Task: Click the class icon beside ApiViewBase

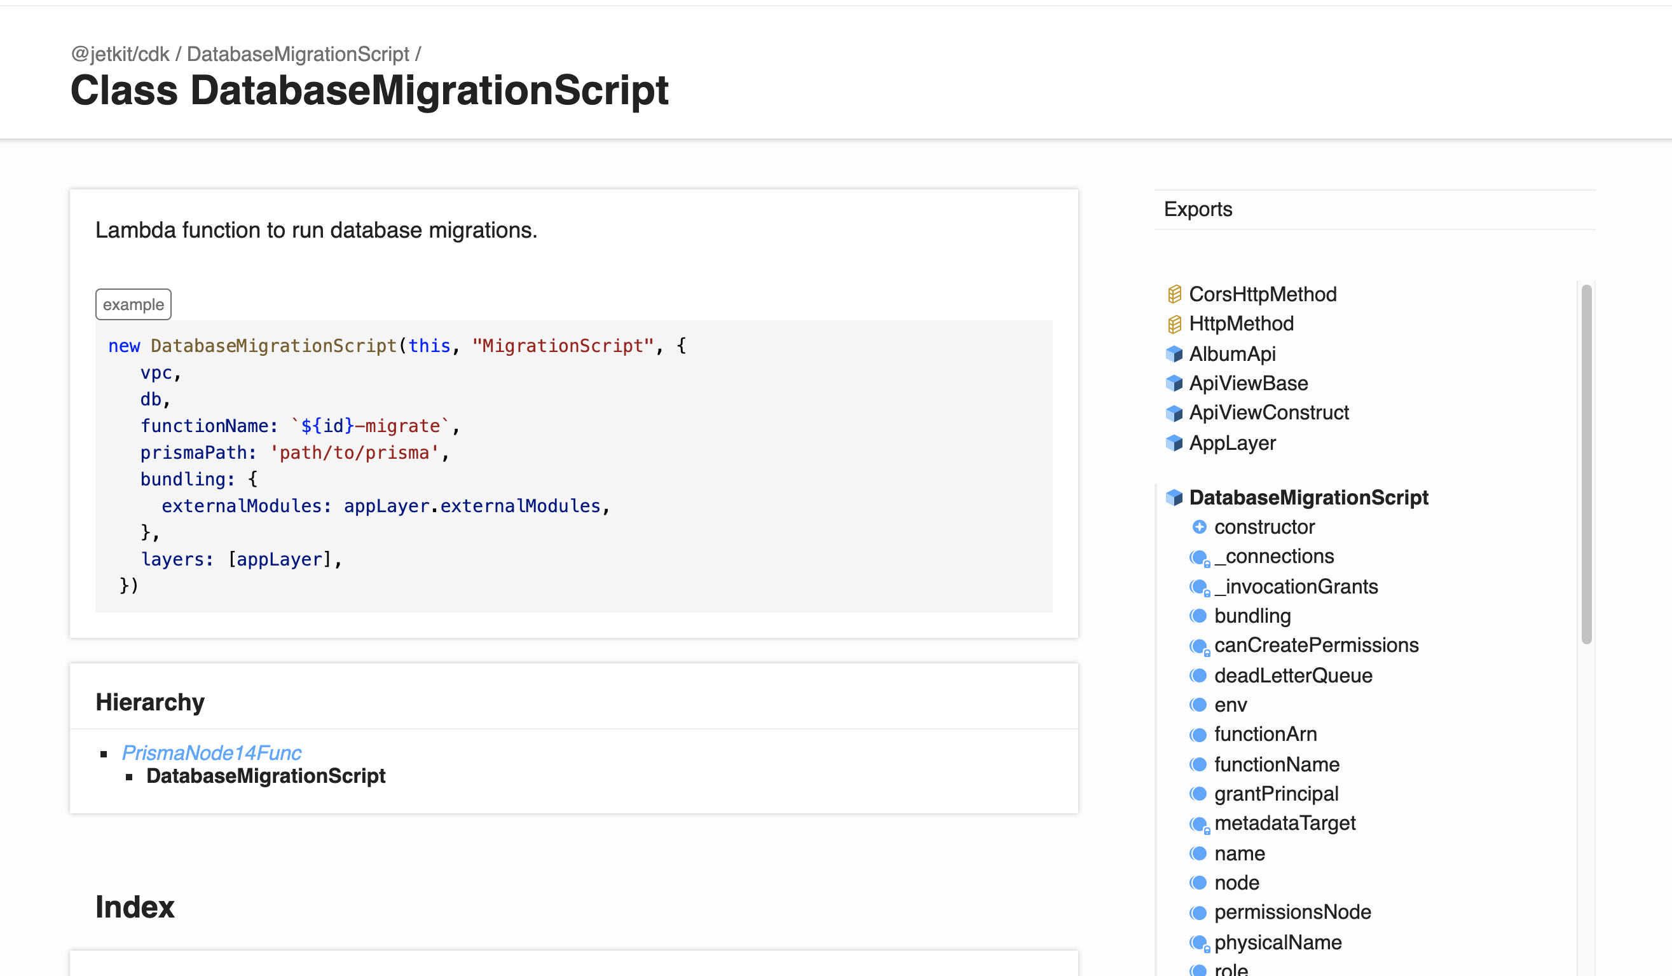Action: click(1174, 383)
